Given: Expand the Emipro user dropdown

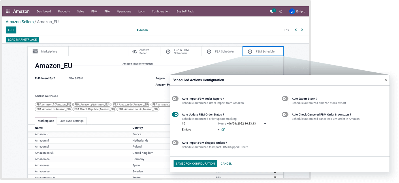Looking at the screenshot, I should (x=218, y=130).
